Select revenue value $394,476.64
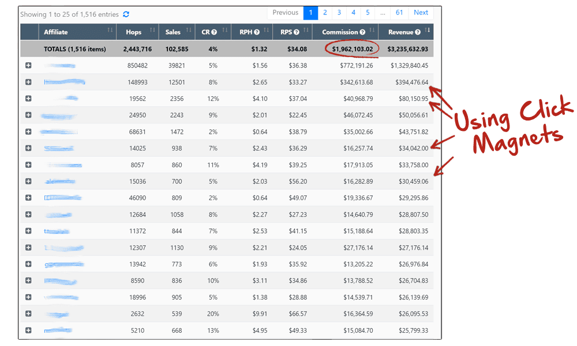 [x=412, y=82]
